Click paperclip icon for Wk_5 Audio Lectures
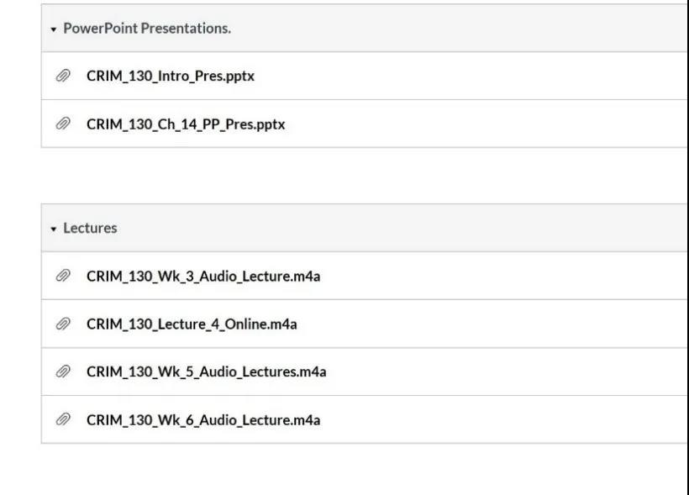Image resolution: width=689 pixels, height=495 pixels. pos(63,371)
